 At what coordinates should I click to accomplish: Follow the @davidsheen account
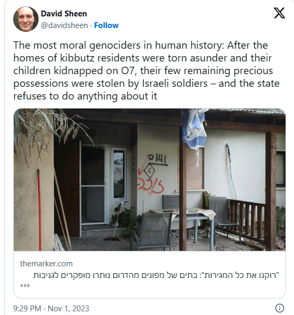point(106,25)
